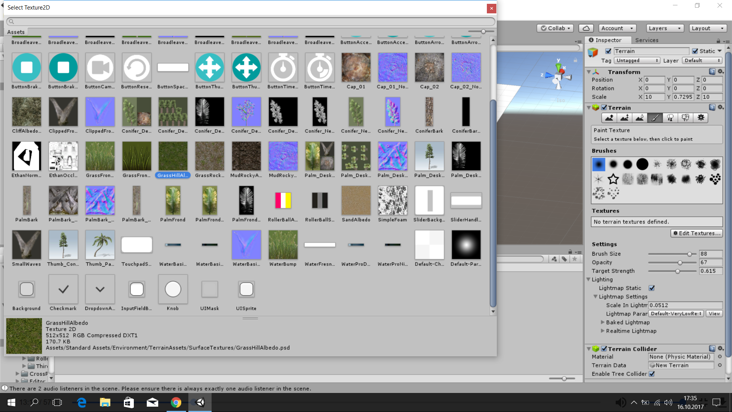This screenshot has width=732, height=412.
Task: Toggle the Static checkbox for Terrain
Action: (695, 51)
